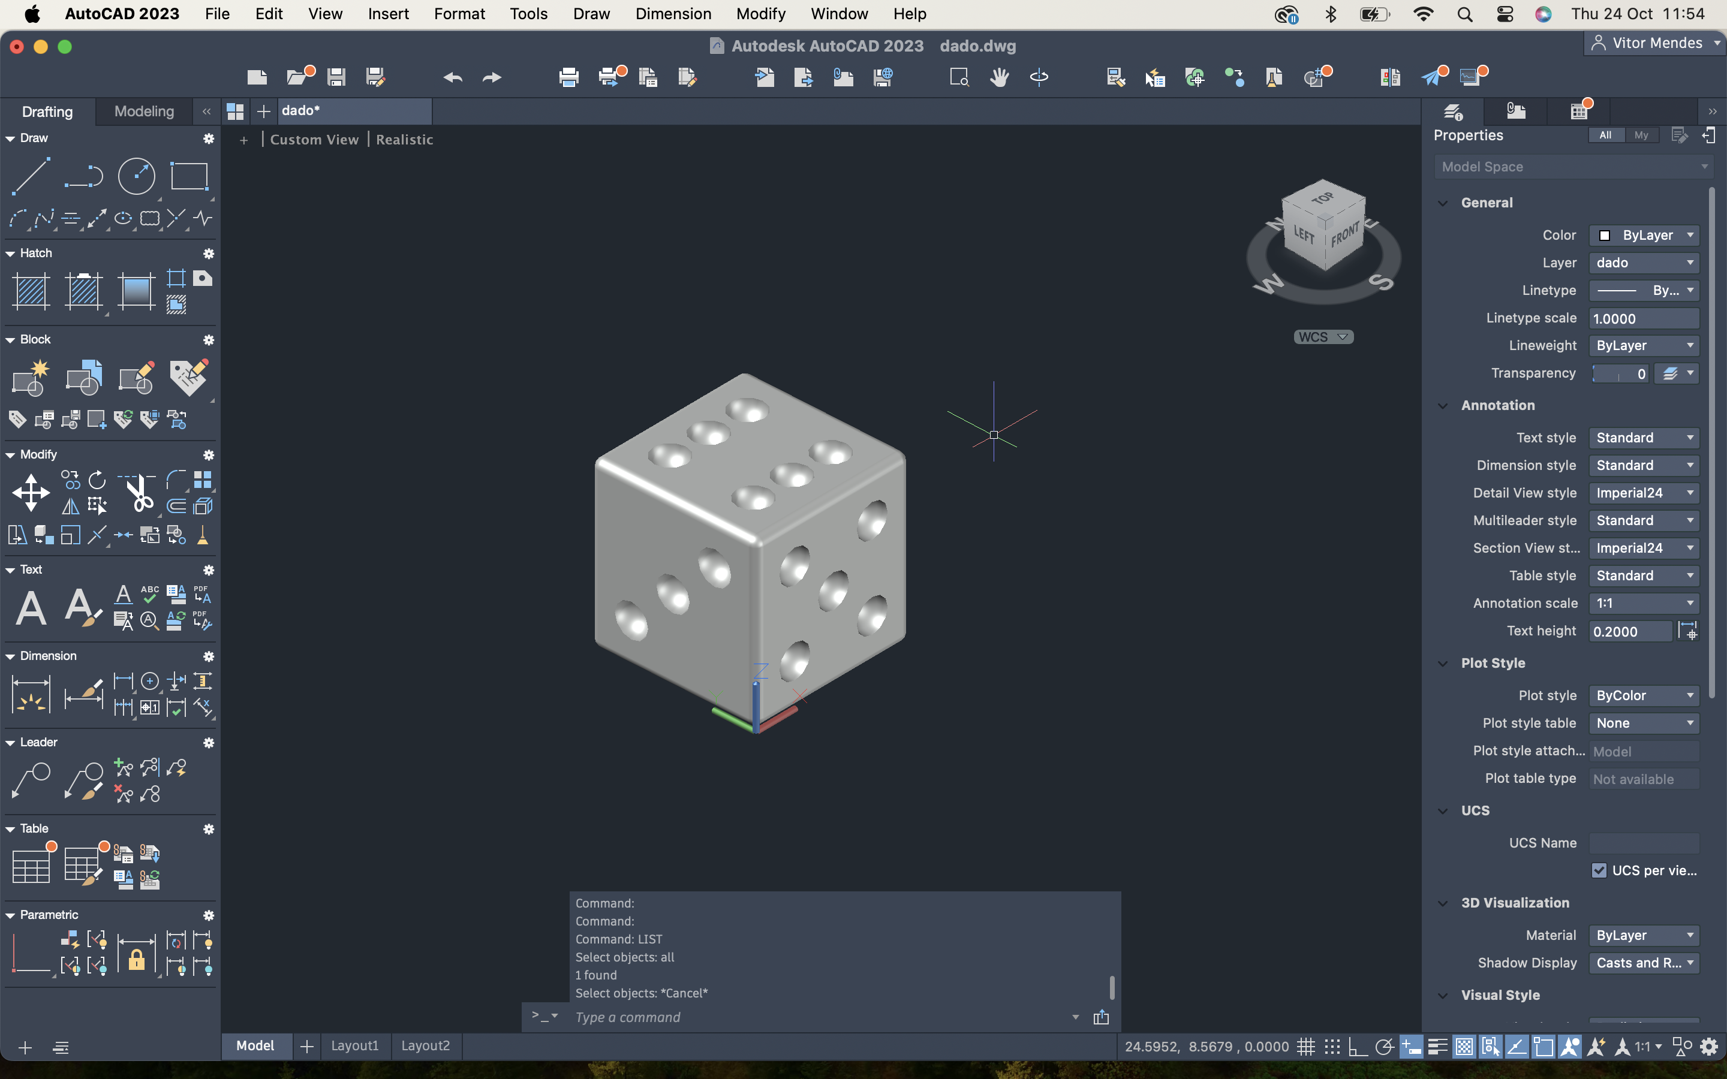The height and width of the screenshot is (1079, 1727).
Task: Open a drawing with folder icon
Action: click(297, 77)
